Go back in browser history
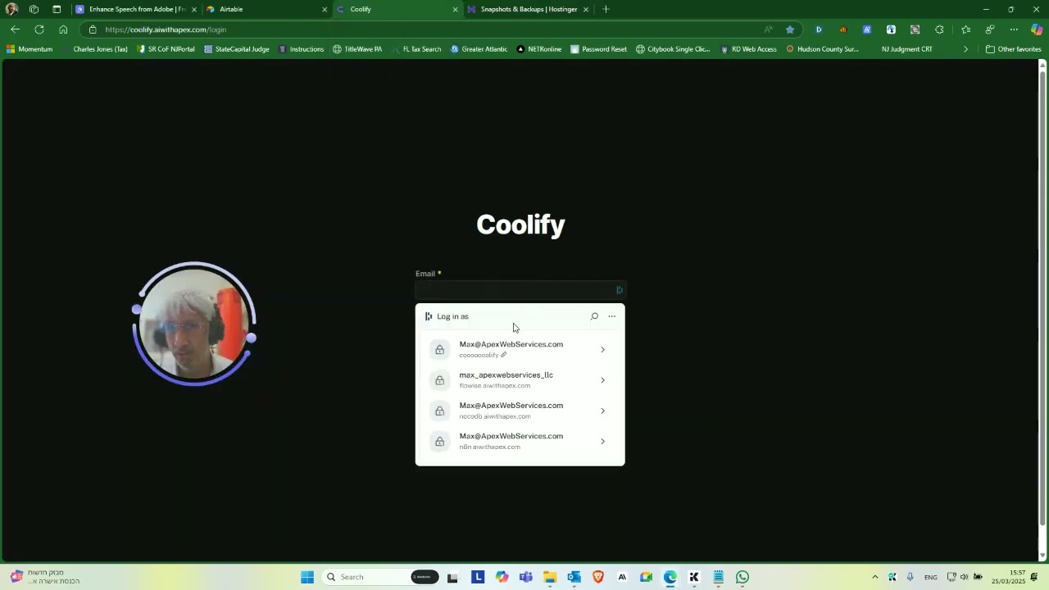Viewport: 1049px width, 590px height. click(x=15, y=29)
